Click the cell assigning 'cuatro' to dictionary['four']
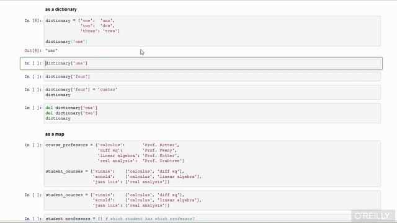Image resolution: width=397 pixels, height=223 pixels. pyautogui.click(x=212, y=92)
